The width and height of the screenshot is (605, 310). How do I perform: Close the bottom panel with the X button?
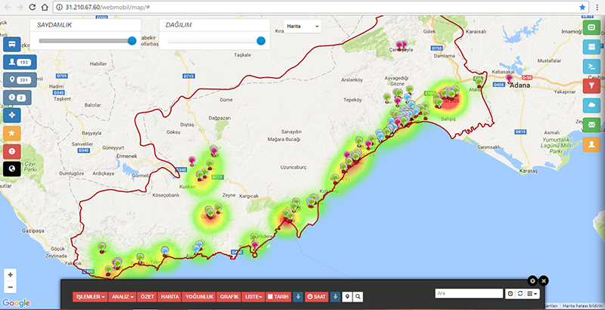(x=543, y=281)
